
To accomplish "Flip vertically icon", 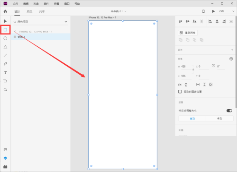I will click(186, 85).
